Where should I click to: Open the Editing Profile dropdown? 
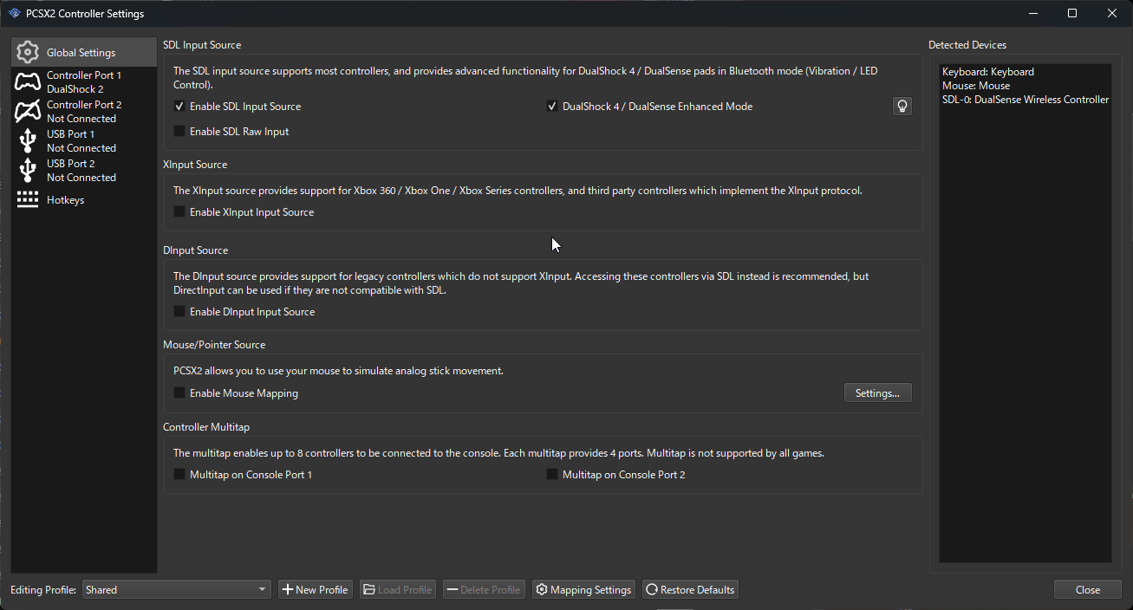pyautogui.click(x=177, y=590)
